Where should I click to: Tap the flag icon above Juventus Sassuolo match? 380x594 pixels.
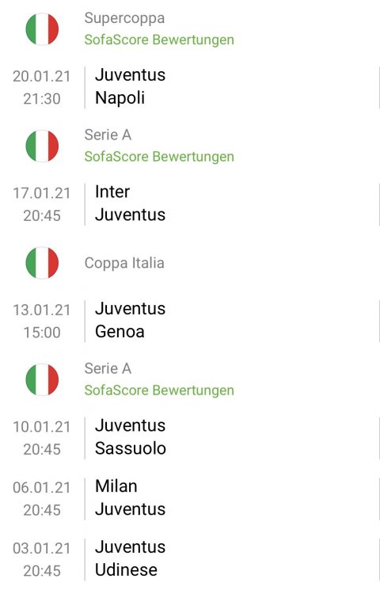[42, 380]
